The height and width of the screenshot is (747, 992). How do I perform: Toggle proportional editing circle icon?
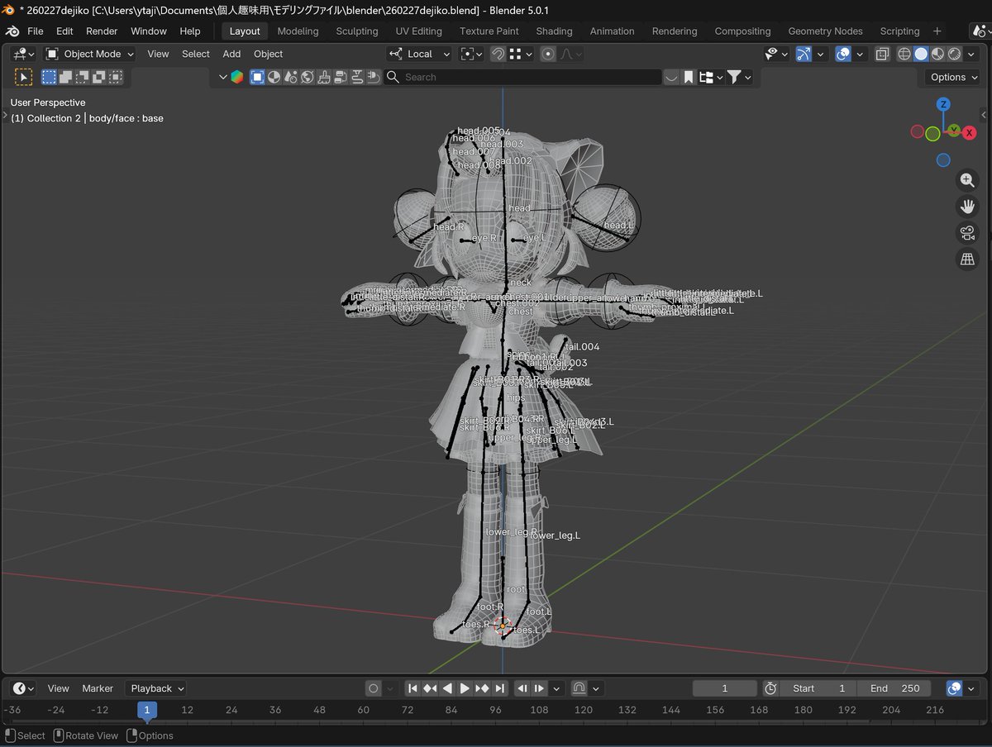click(547, 54)
